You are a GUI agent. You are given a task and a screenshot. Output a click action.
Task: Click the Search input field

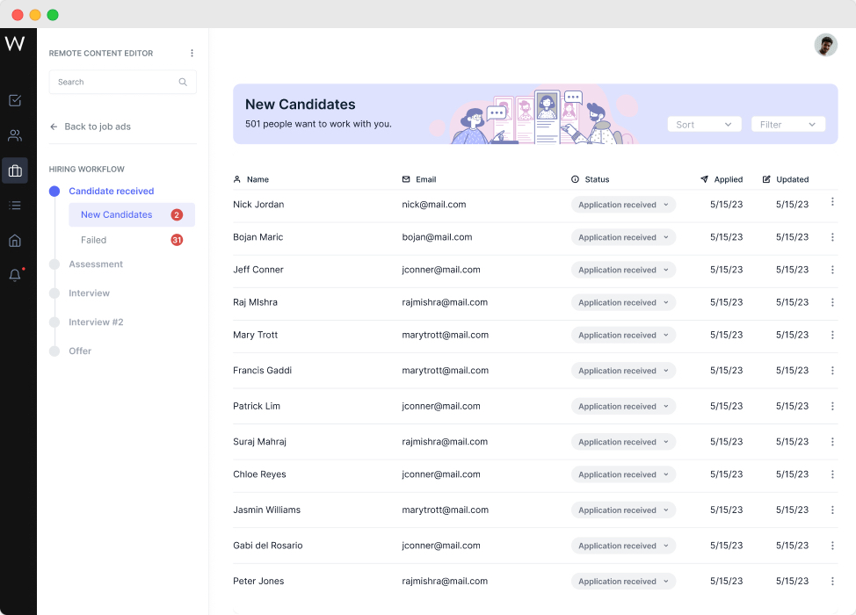(114, 82)
